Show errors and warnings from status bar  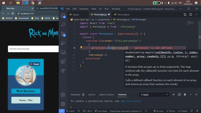pyautogui.click(x=87, y=111)
